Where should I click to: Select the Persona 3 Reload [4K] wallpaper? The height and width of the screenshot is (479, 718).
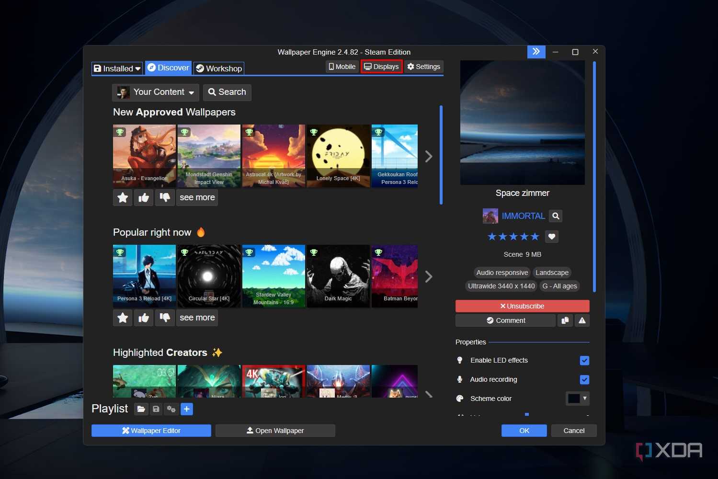144,276
